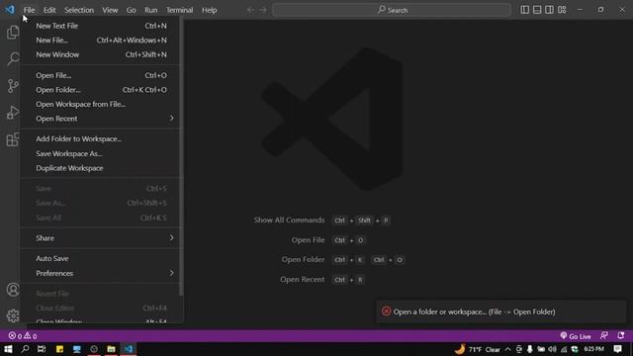Image resolution: width=633 pixels, height=356 pixels.
Task: Open the Search view in activity bar
Action: (x=13, y=59)
